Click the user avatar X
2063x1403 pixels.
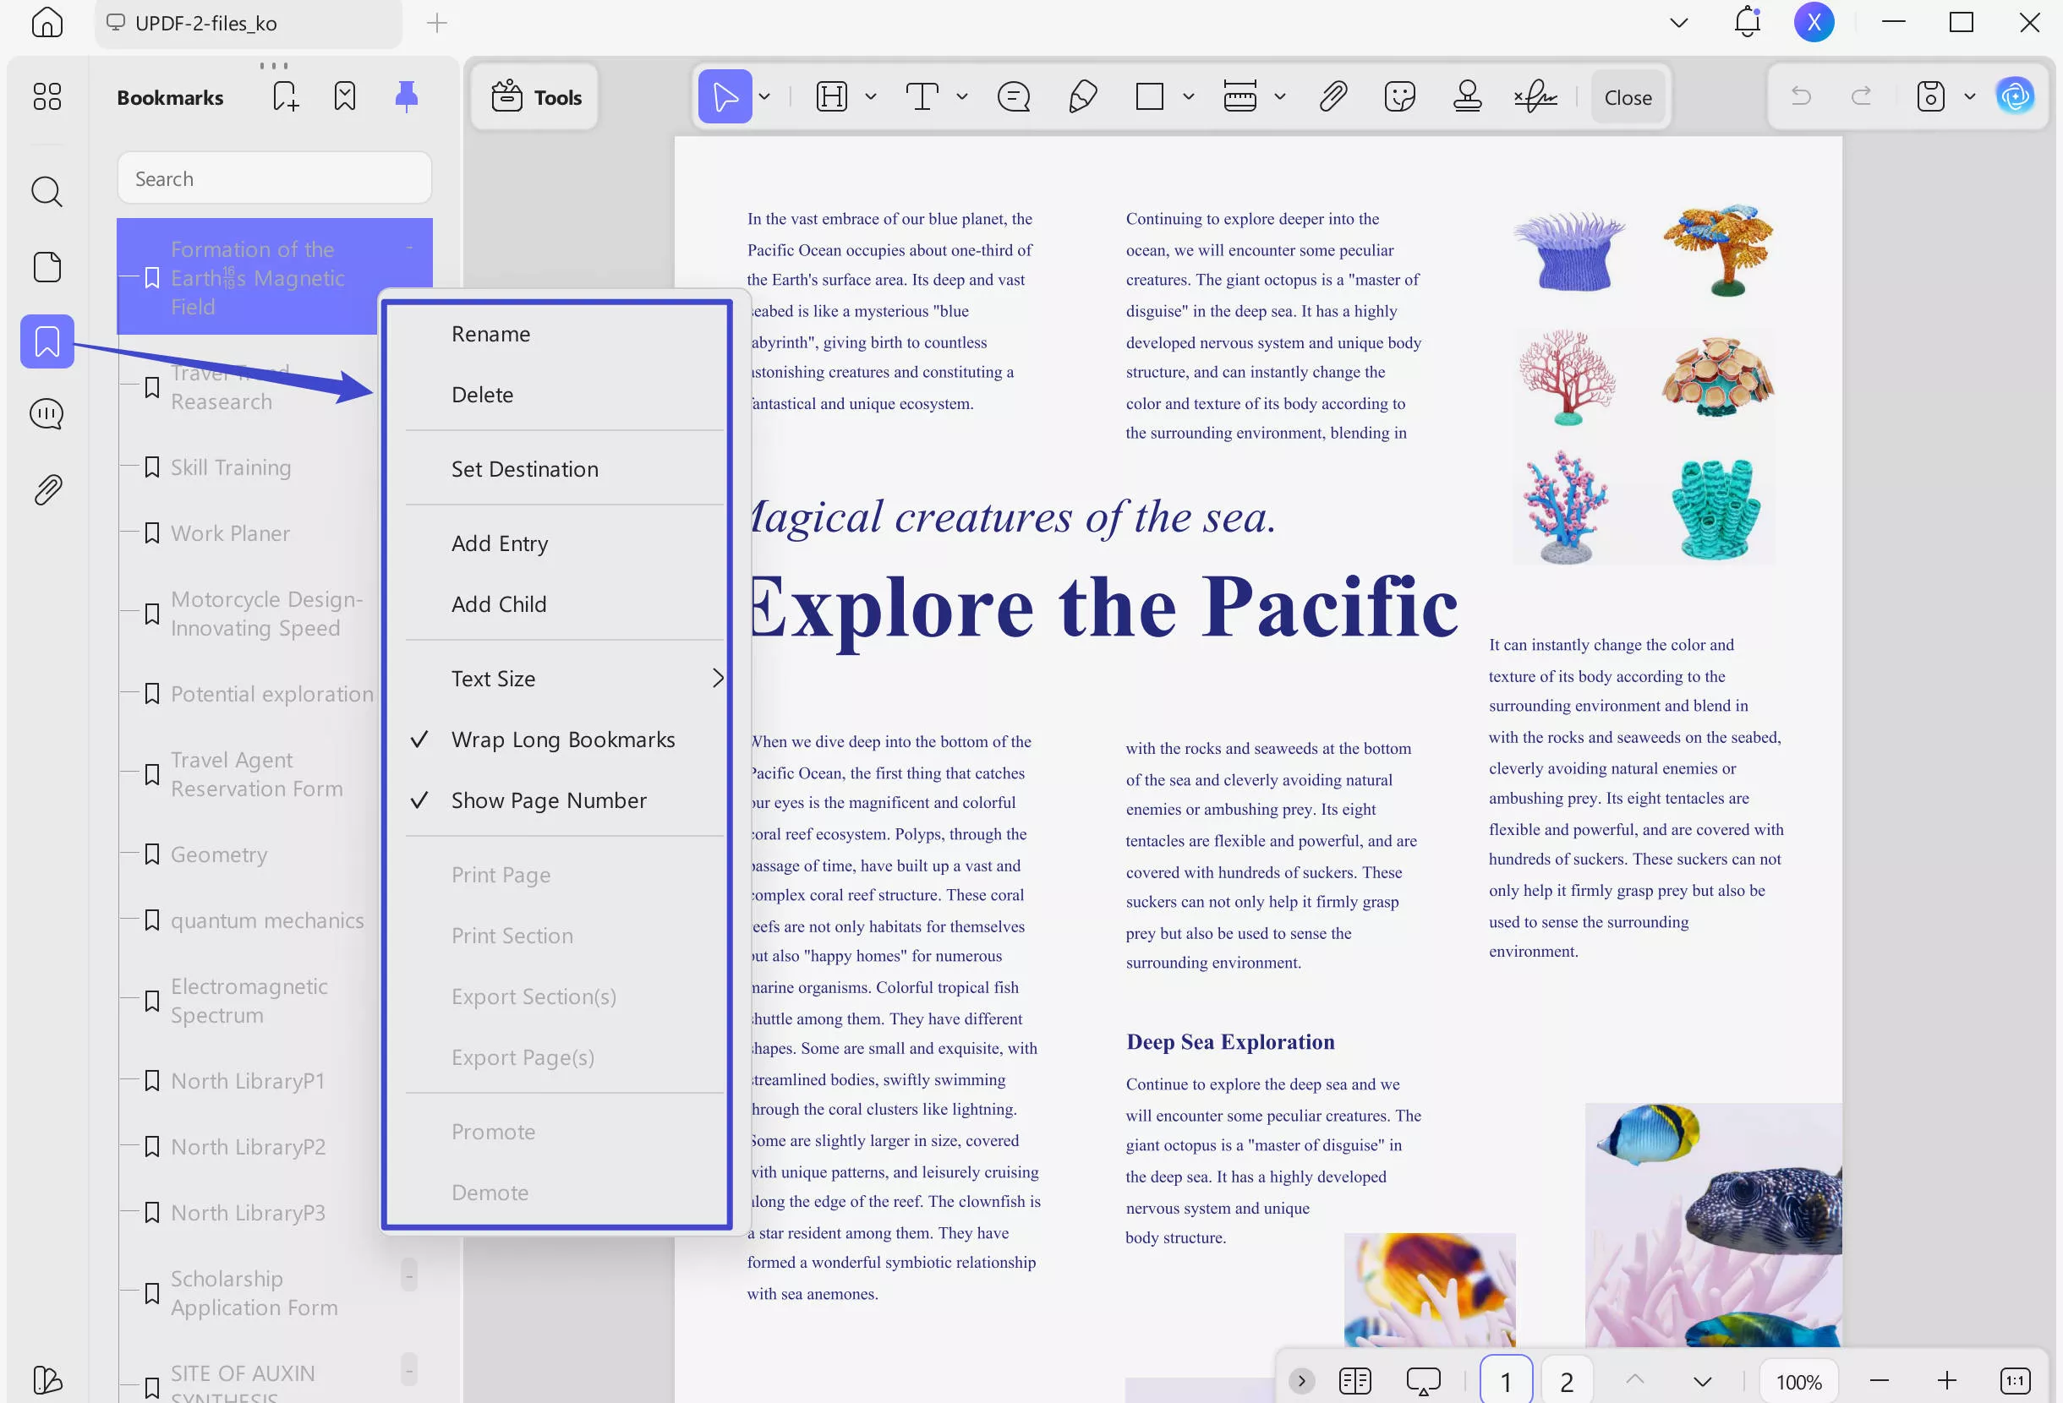pos(1814,22)
